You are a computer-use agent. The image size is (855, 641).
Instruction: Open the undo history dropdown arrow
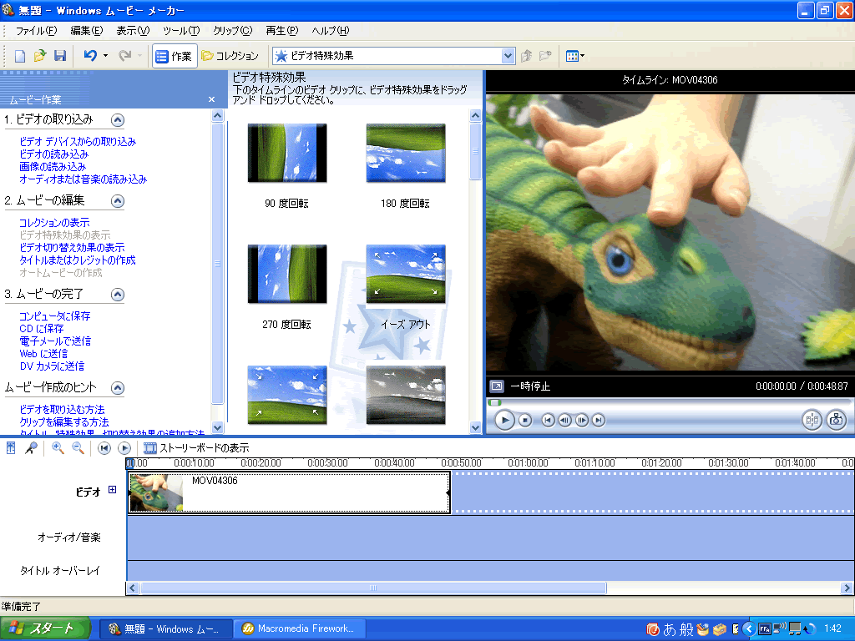coord(105,56)
